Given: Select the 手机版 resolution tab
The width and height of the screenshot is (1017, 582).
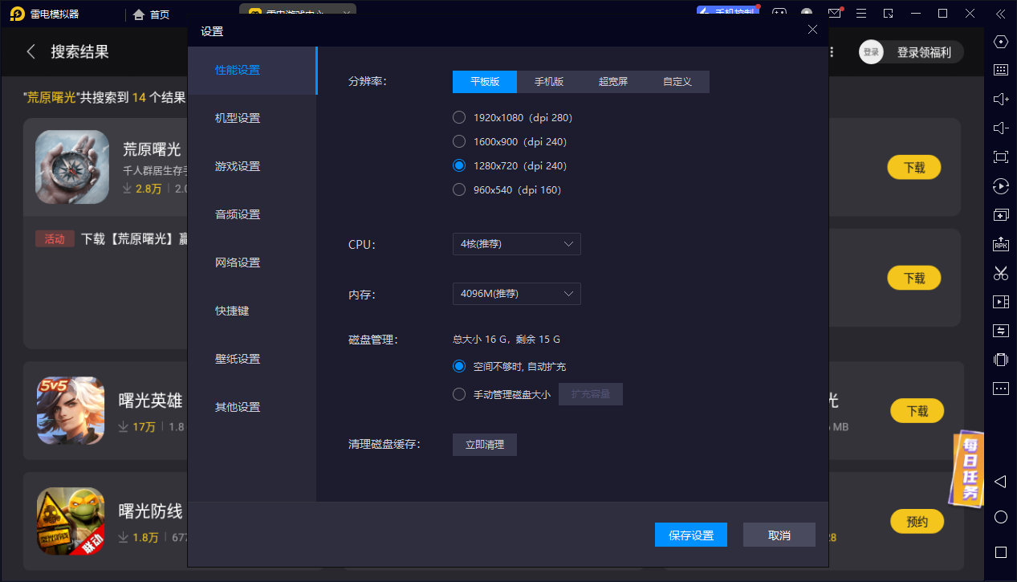Looking at the screenshot, I should point(548,81).
